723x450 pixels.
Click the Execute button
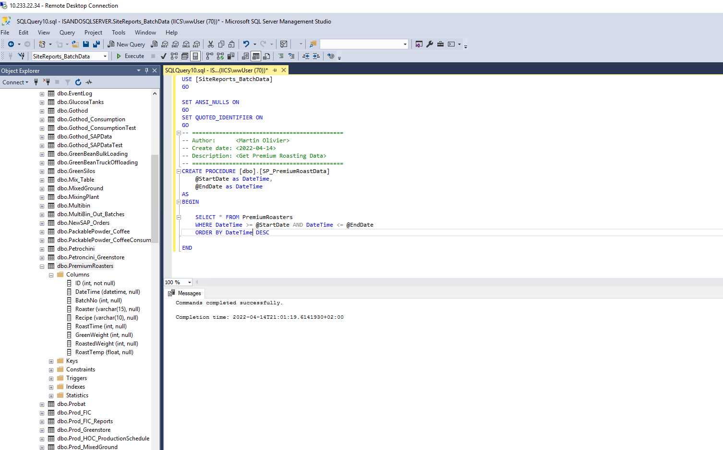click(x=130, y=56)
